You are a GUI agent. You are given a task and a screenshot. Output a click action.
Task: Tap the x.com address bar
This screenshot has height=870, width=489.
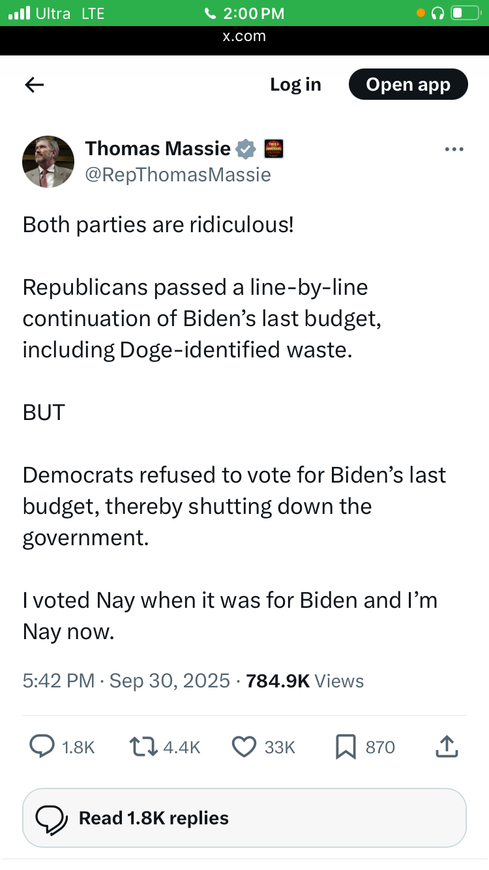(244, 37)
